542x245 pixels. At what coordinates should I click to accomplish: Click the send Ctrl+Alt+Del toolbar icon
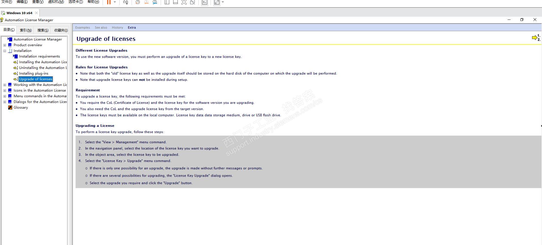pos(126,2)
